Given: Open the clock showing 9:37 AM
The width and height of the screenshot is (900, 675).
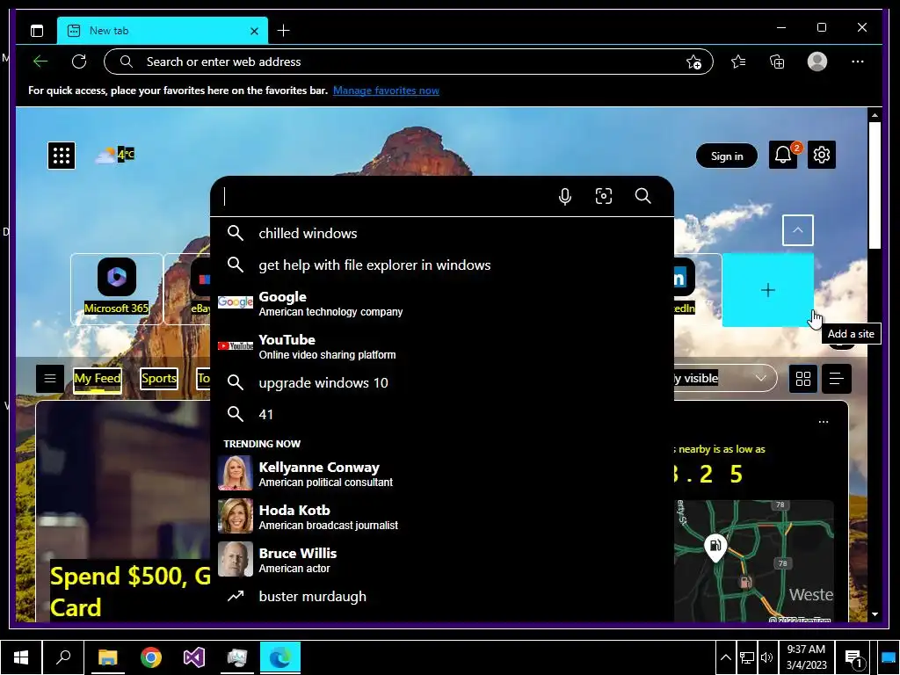Looking at the screenshot, I should click(x=806, y=657).
